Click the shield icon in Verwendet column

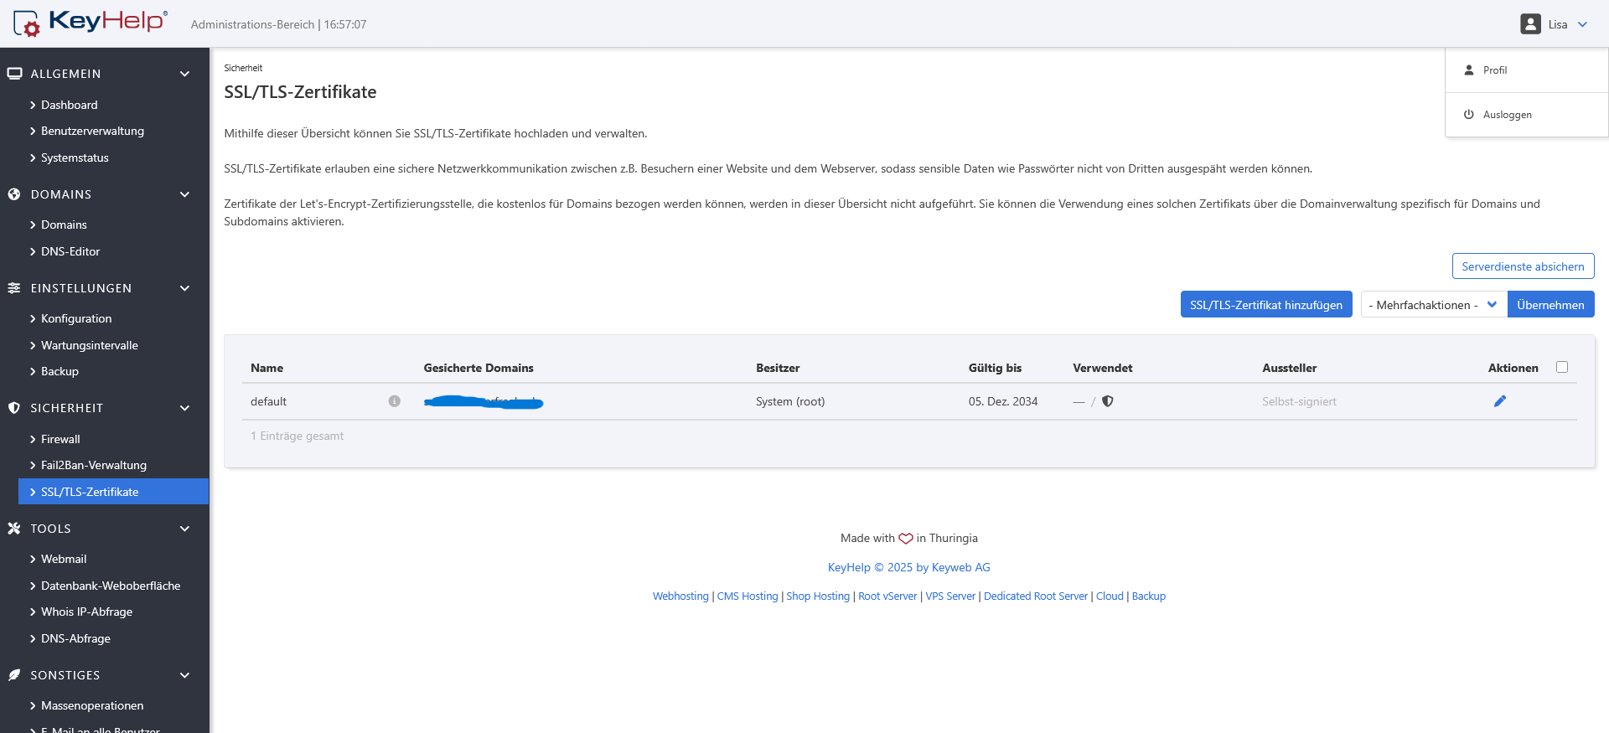[x=1107, y=401]
